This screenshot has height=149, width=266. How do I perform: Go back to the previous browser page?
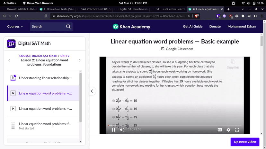tap(4, 16)
